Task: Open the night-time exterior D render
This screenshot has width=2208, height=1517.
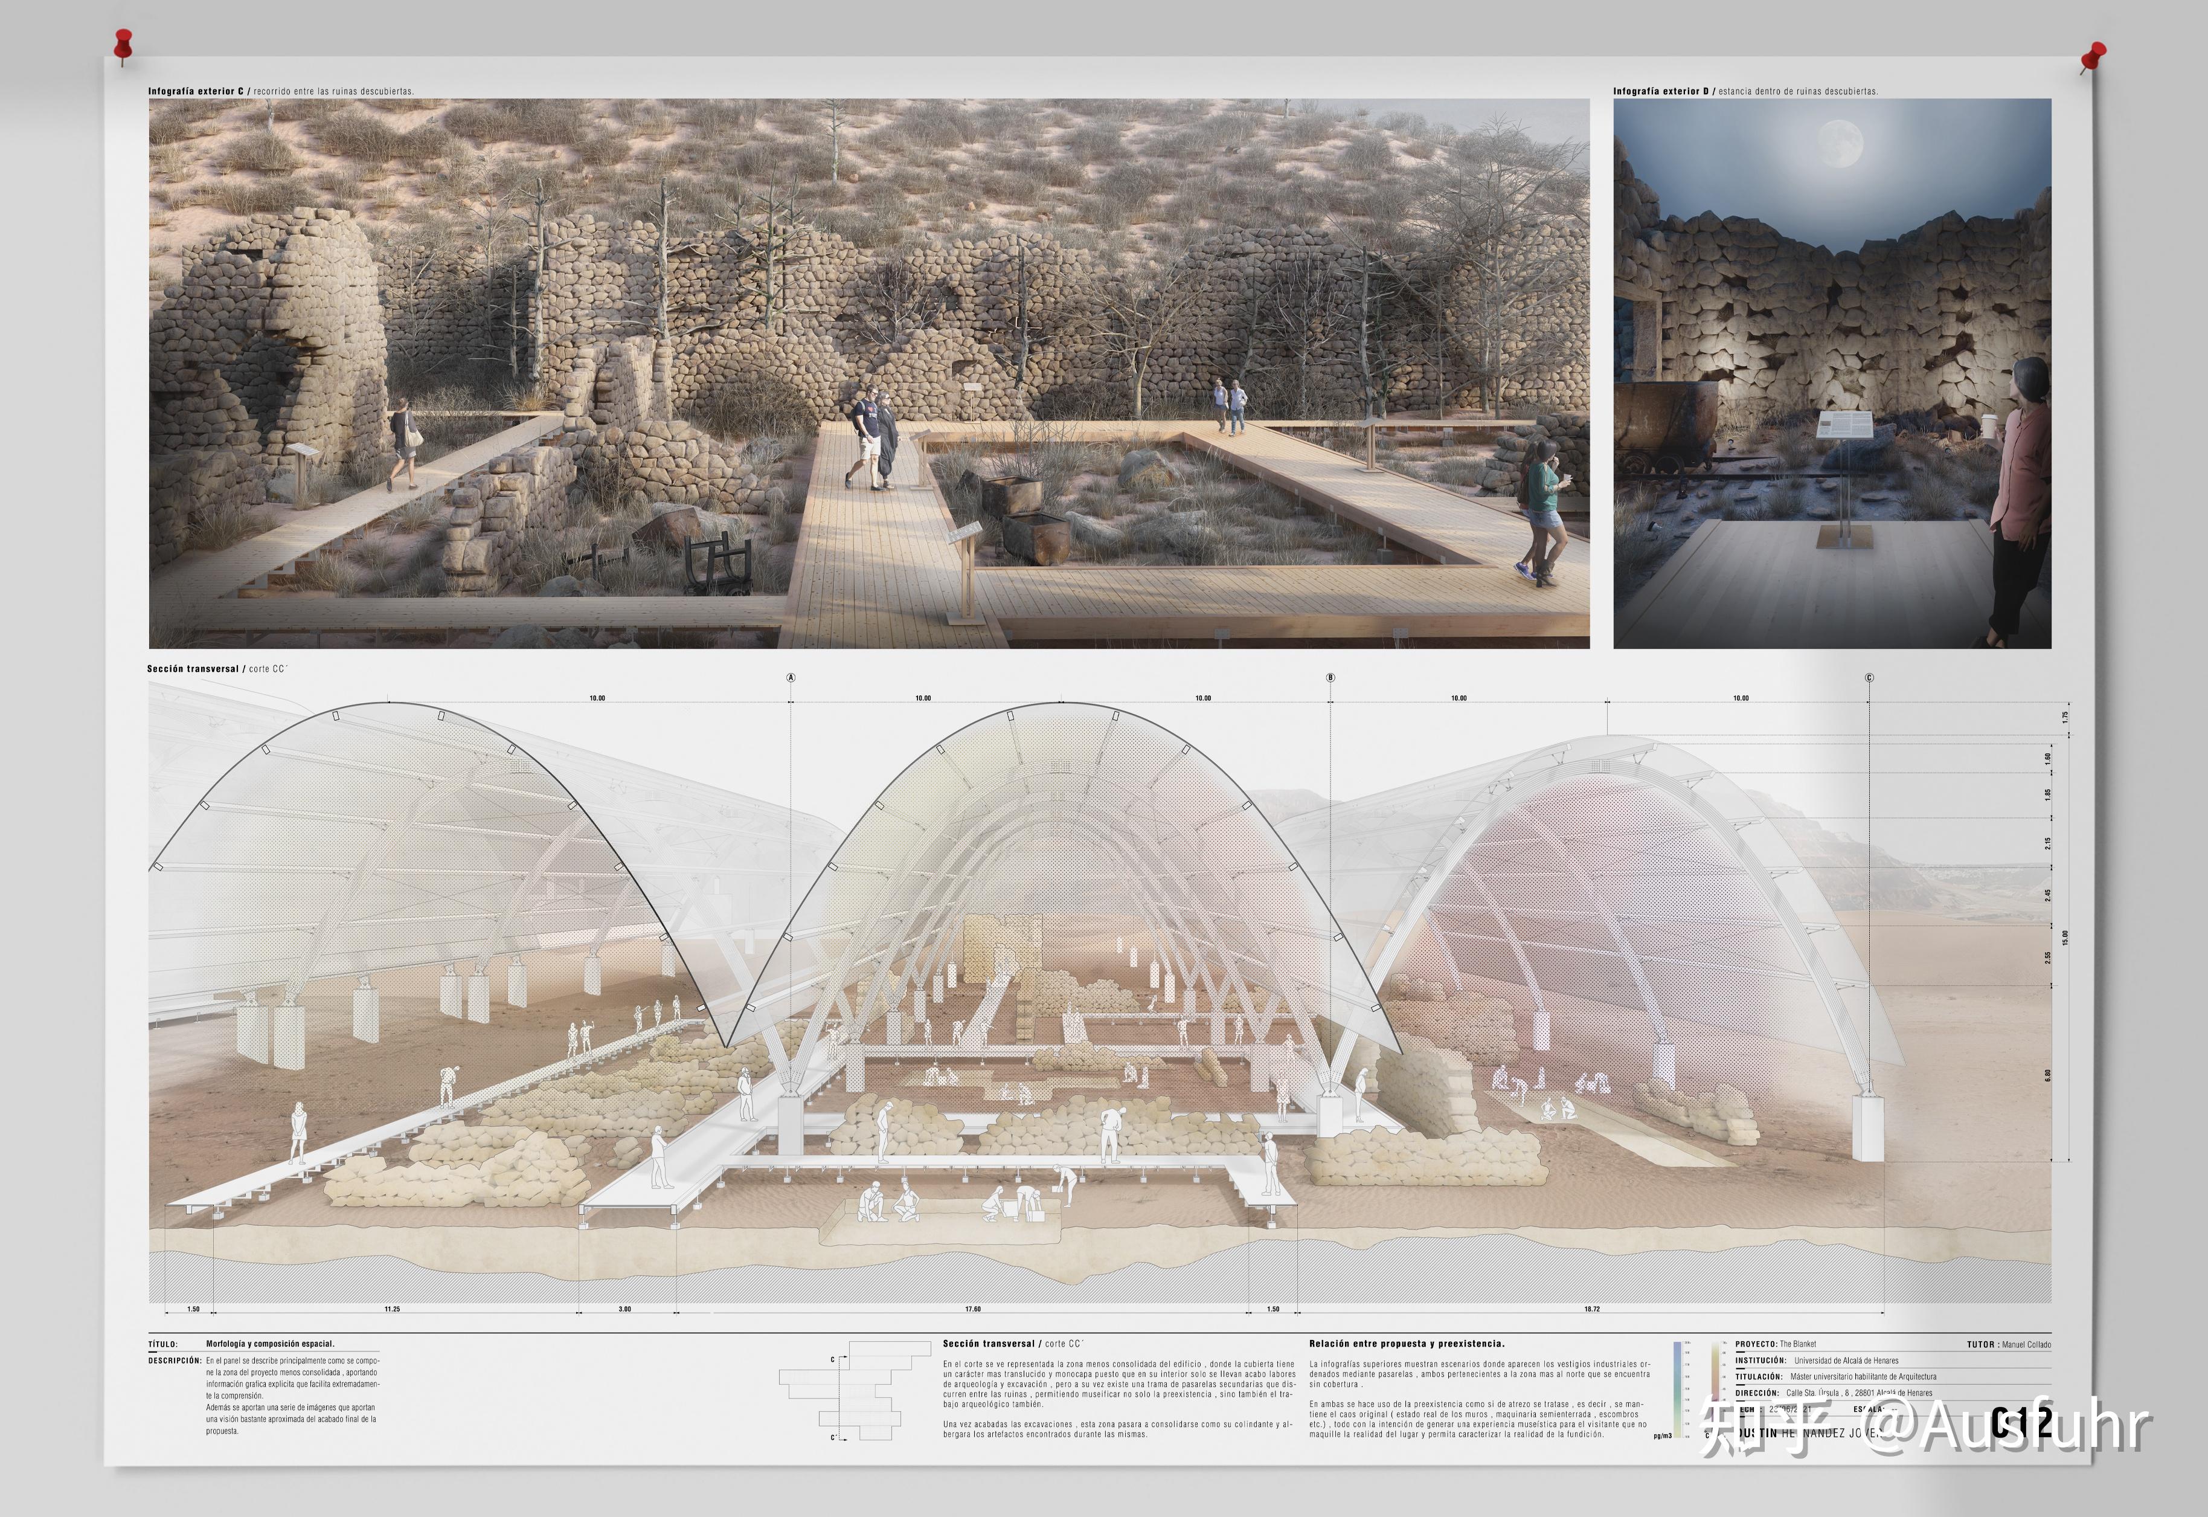Action: 1832,373
